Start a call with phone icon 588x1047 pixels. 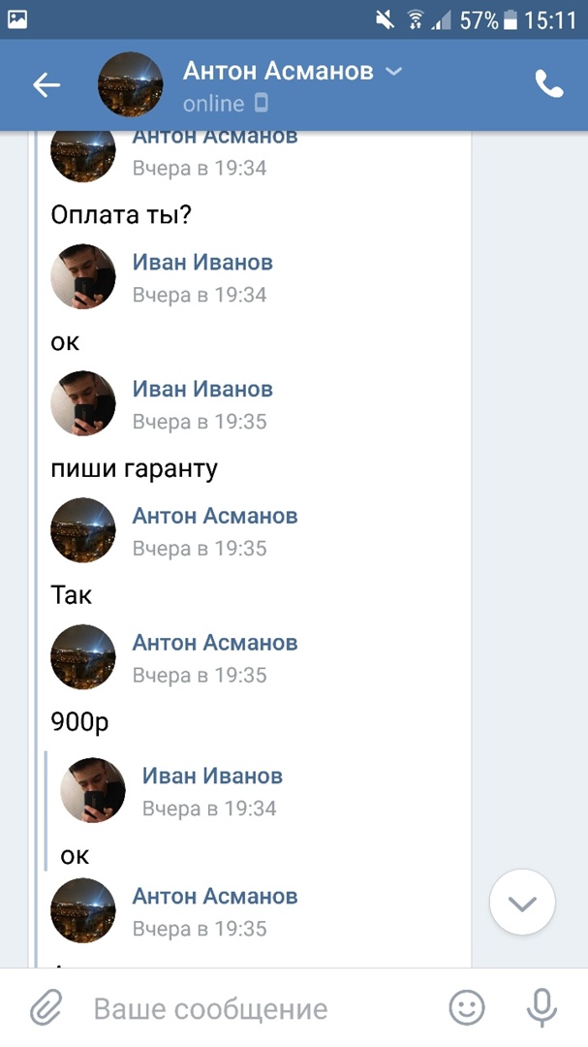pos(549,84)
